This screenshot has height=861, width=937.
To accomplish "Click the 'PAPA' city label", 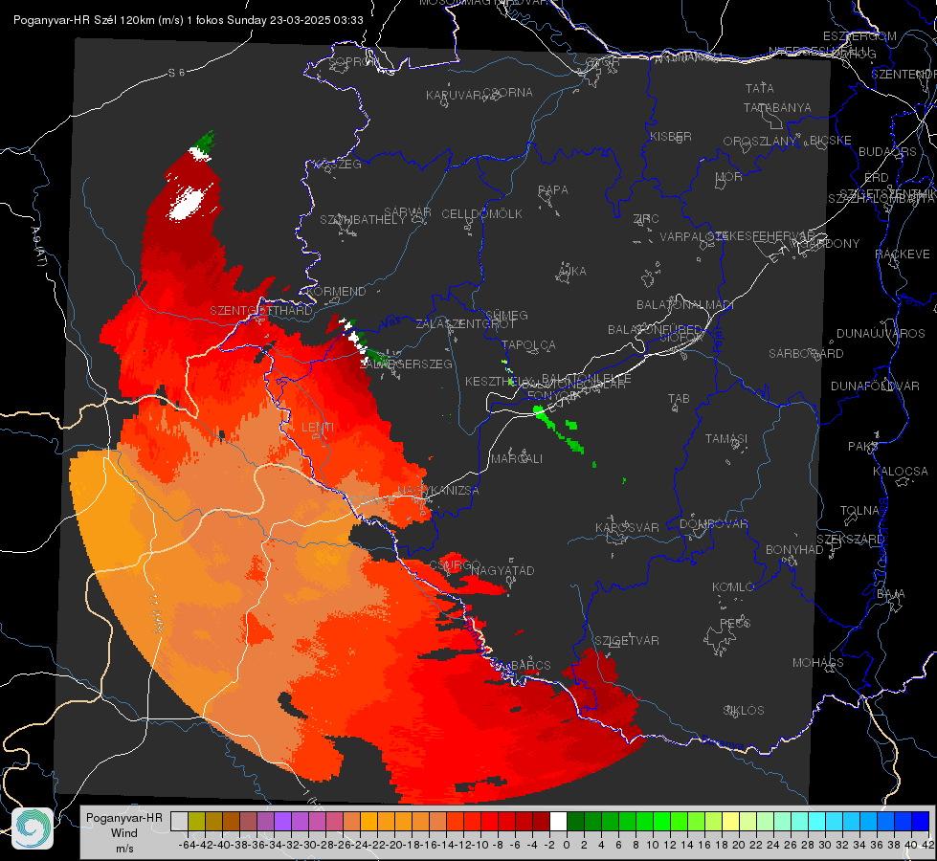I will click(553, 189).
